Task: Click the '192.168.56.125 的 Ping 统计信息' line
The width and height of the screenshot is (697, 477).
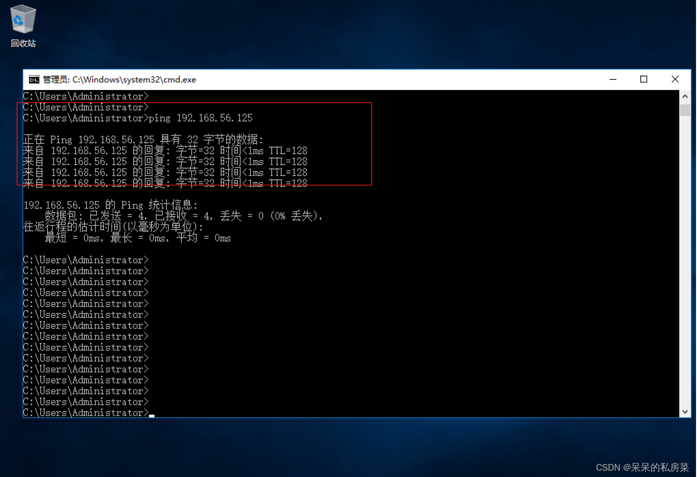Action: pos(111,205)
